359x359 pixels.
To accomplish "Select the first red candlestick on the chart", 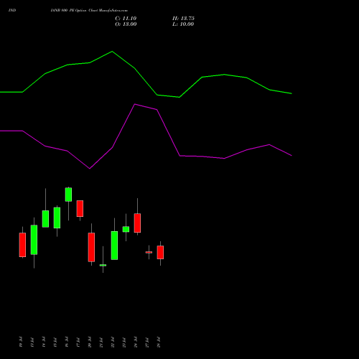I will coord(22,245).
